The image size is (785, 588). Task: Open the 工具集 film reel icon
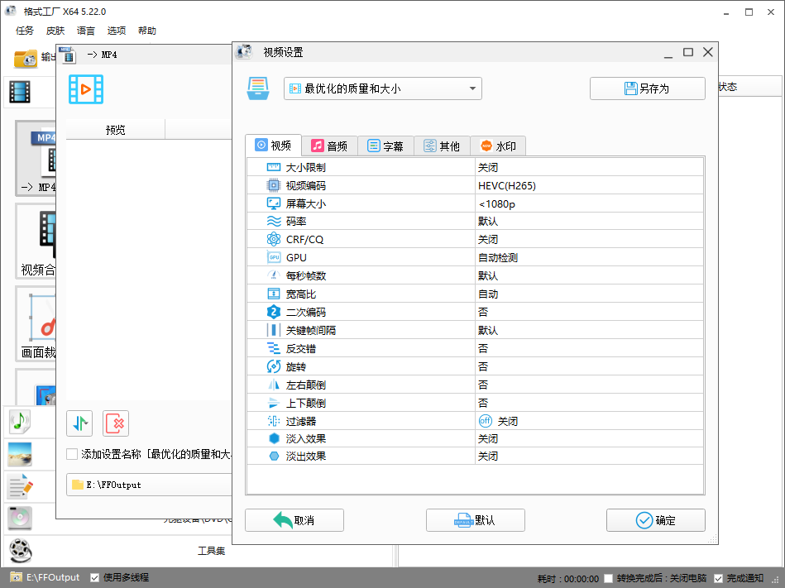[20, 551]
